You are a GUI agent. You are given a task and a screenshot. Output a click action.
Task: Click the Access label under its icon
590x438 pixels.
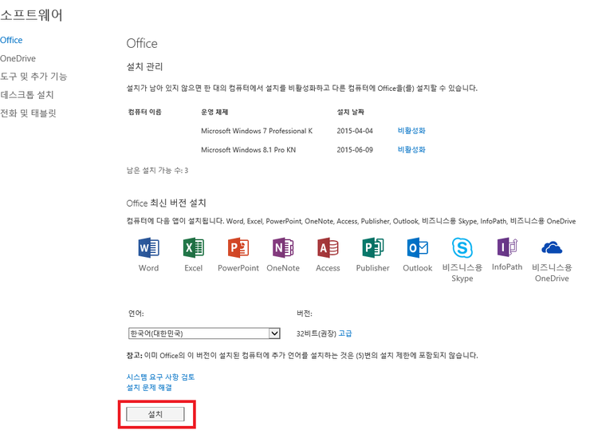[328, 268]
